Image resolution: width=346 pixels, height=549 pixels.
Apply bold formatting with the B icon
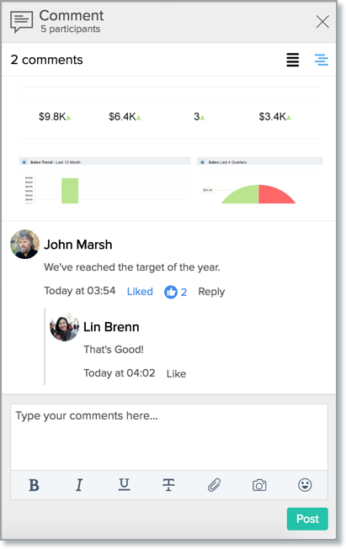[x=34, y=485]
